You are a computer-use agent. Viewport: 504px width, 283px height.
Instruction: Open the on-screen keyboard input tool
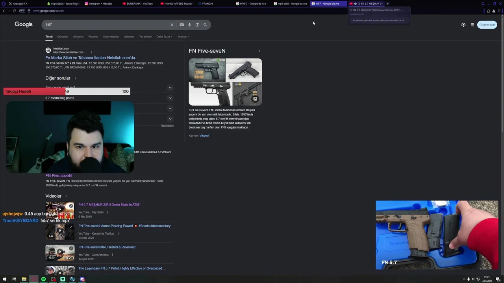182,25
